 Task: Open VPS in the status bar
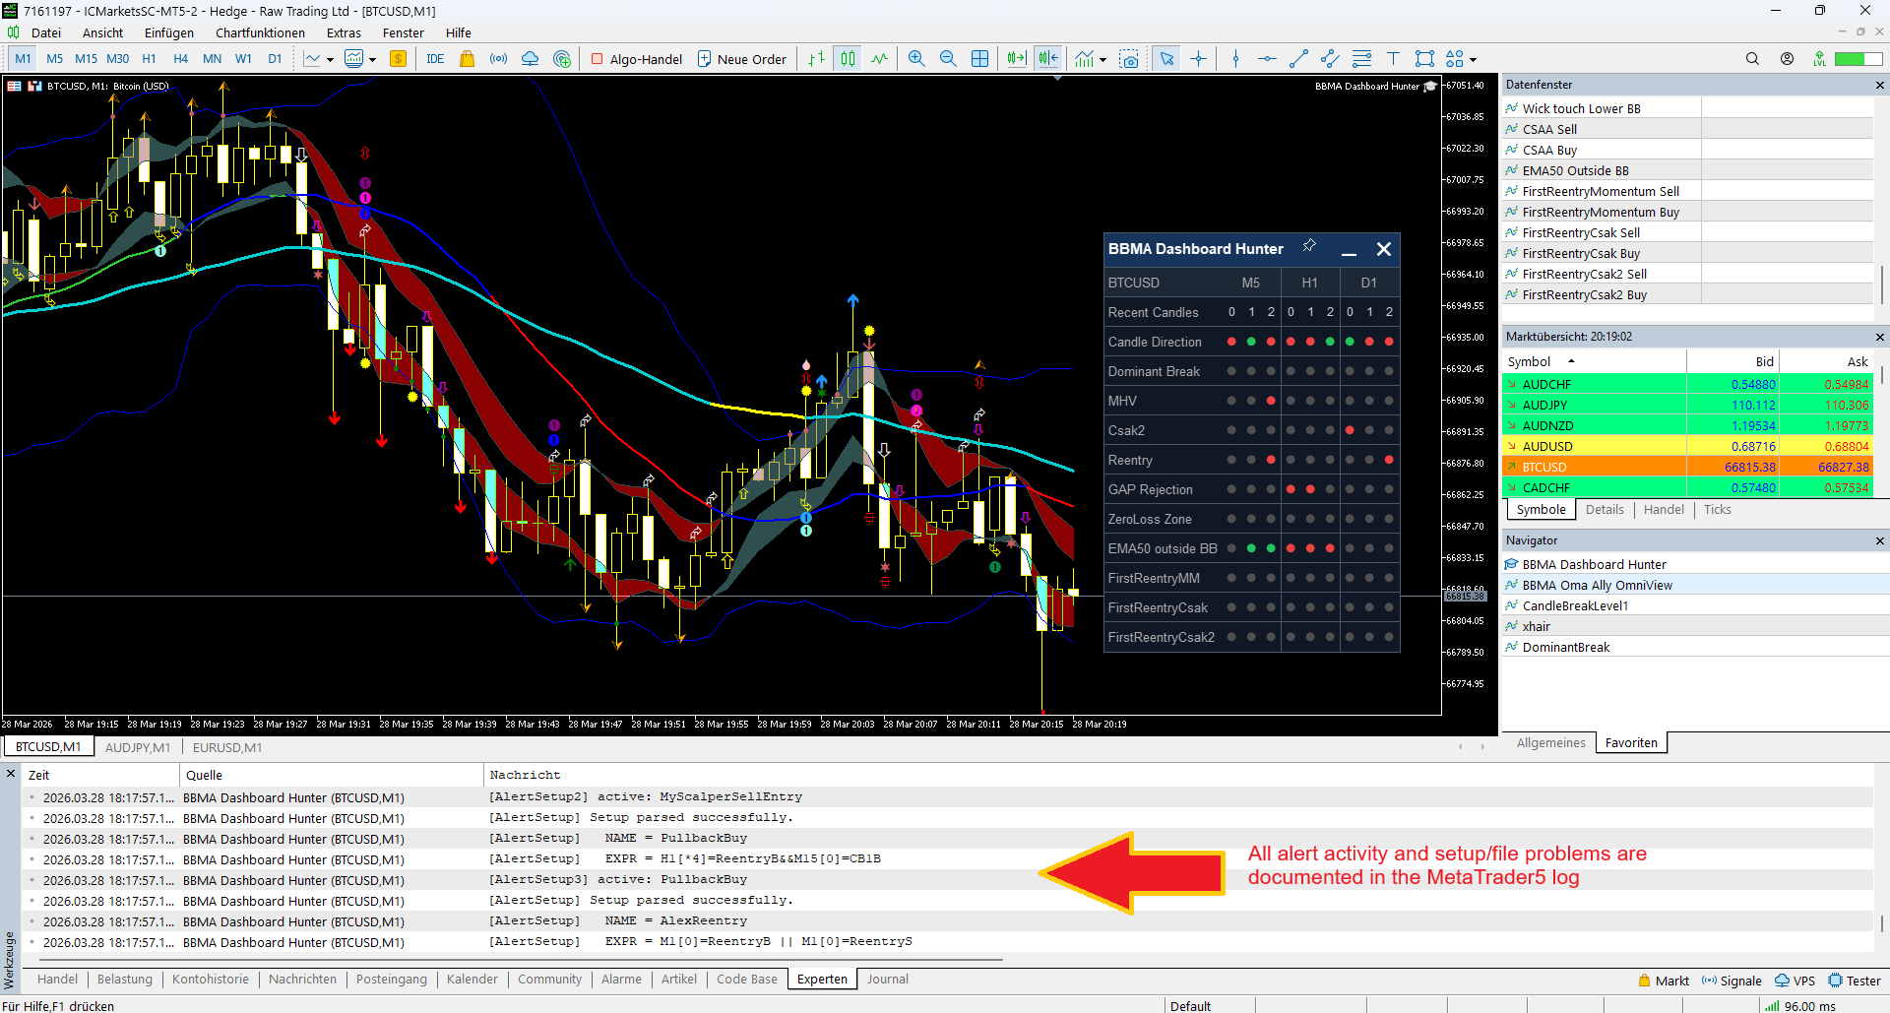pyautogui.click(x=1795, y=981)
